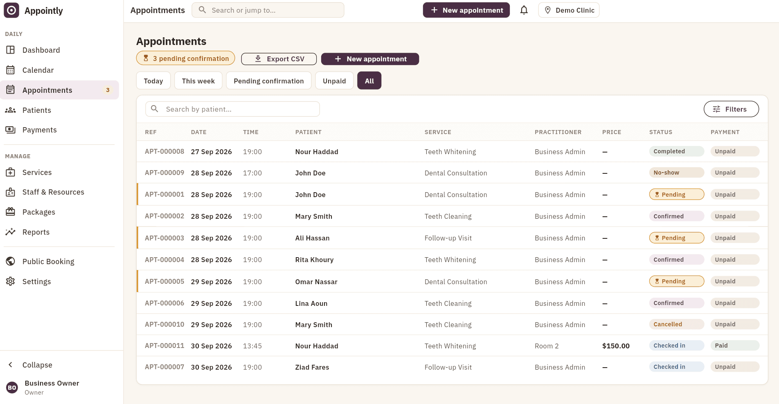Screen dimensions: 779x404
Task: Click Pending status for Ali Hassan
Action: (x=677, y=238)
